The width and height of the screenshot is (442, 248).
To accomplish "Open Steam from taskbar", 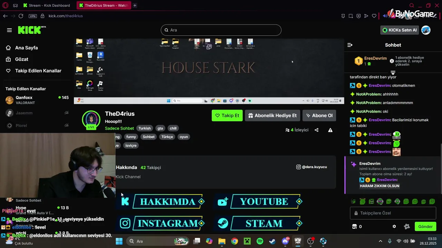I will click(272, 241).
